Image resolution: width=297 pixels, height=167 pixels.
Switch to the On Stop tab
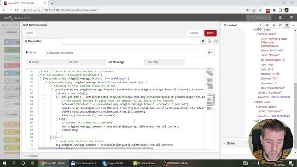[165, 62]
